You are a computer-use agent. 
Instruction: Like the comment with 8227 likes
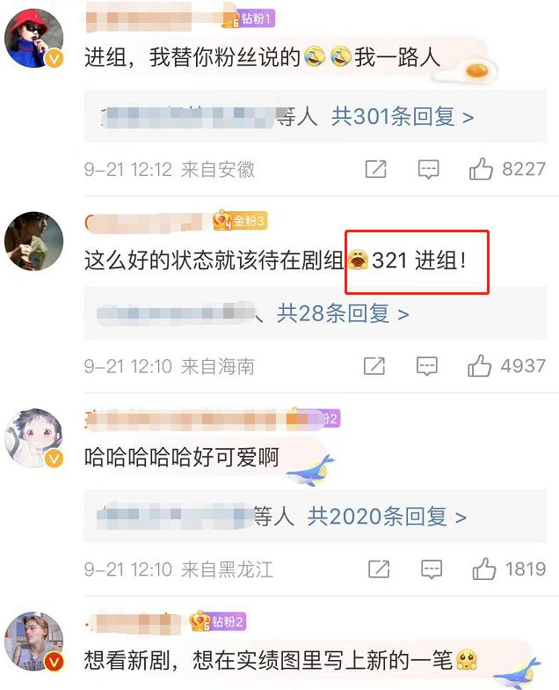click(481, 169)
